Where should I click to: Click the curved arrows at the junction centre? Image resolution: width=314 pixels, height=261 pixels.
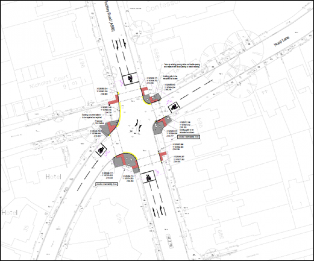coord(137,126)
